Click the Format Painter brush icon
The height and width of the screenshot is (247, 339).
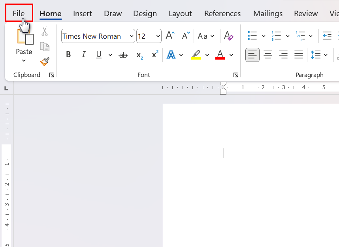point(45,62)
